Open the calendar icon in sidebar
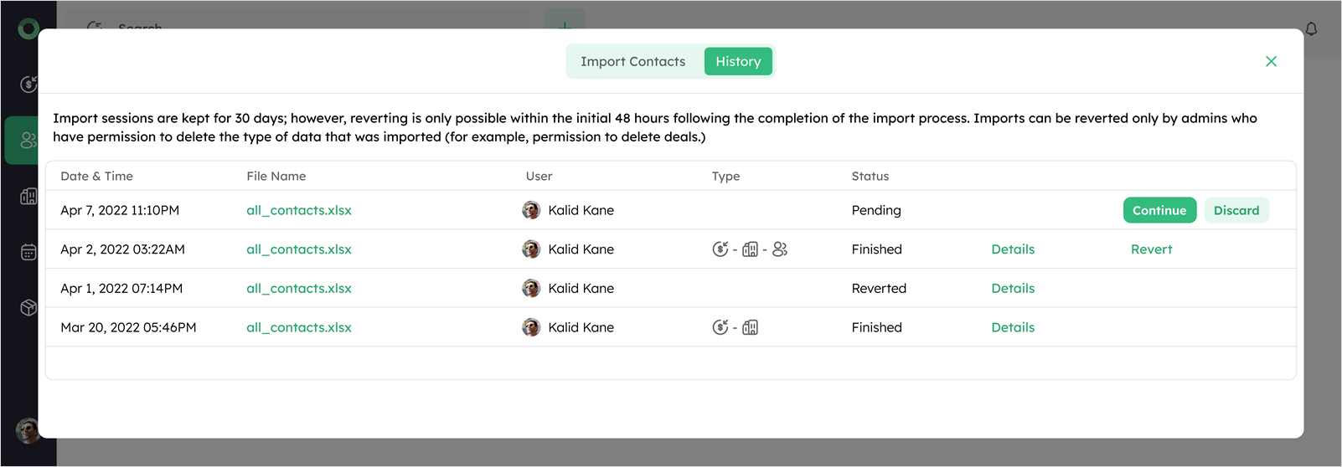 click(28, 252)
